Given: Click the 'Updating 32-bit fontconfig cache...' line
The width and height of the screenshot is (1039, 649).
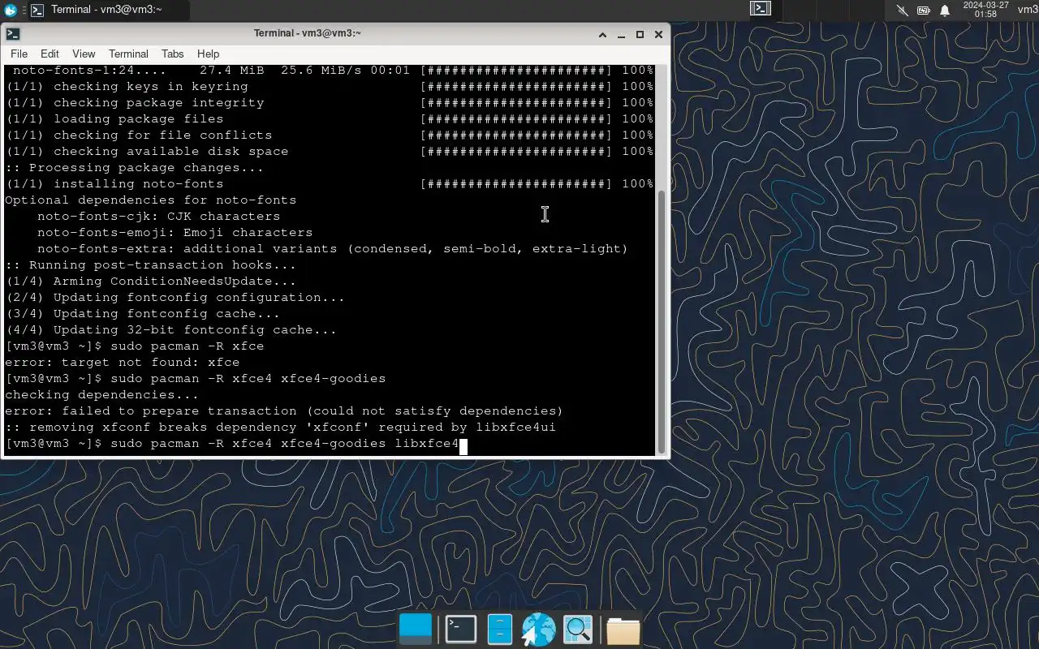Looking at the screenshot, I should pyautogui.click(x=171, y=330).
